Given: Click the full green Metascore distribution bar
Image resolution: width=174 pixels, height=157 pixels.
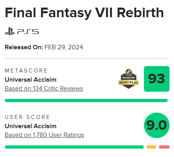Looking at the screenshot, I should pos(86,101).
